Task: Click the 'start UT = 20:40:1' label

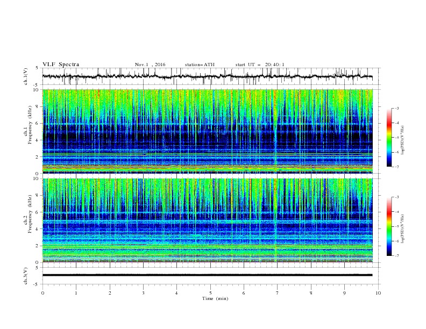Action: [260, 65]
